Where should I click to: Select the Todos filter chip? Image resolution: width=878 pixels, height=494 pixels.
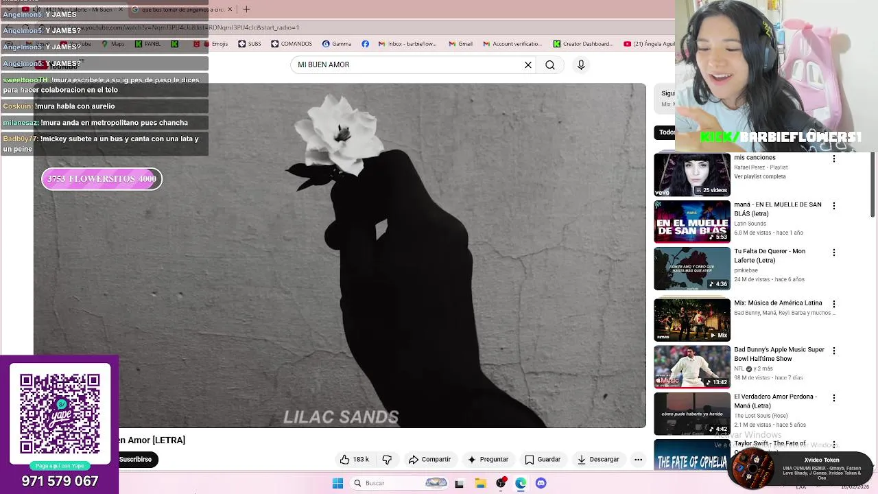(667, 132)
